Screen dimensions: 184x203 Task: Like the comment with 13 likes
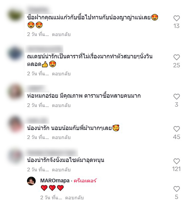[x=176, y=18]
